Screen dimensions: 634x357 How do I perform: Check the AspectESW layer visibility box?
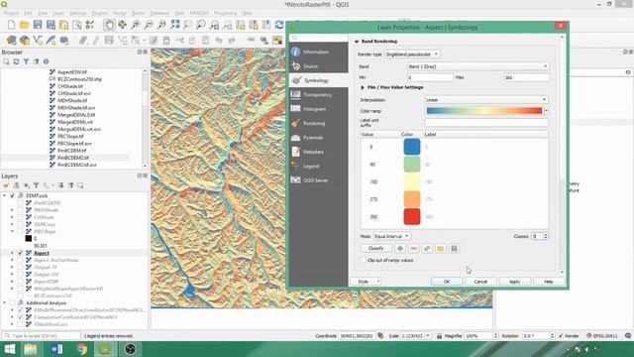(x=20, y=282)
